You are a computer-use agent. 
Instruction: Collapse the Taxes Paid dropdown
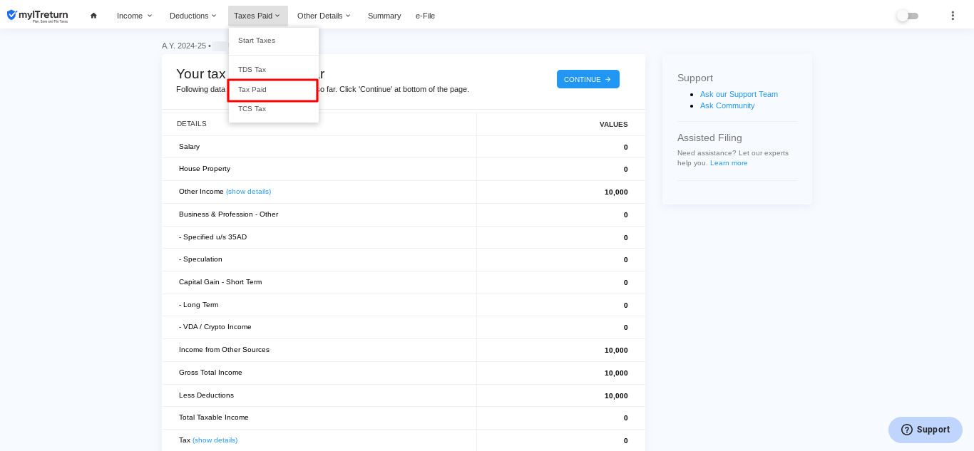pyautogui.click(x=257, y=16)
